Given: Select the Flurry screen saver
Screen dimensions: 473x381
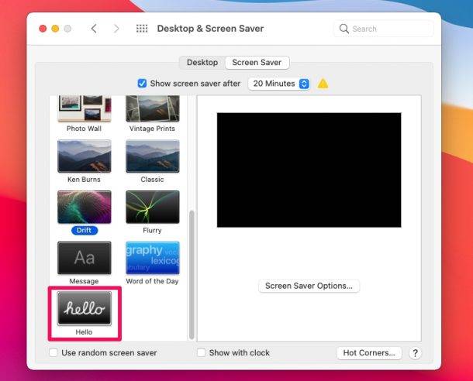Looking at the screenshot, I should point(152,207).
